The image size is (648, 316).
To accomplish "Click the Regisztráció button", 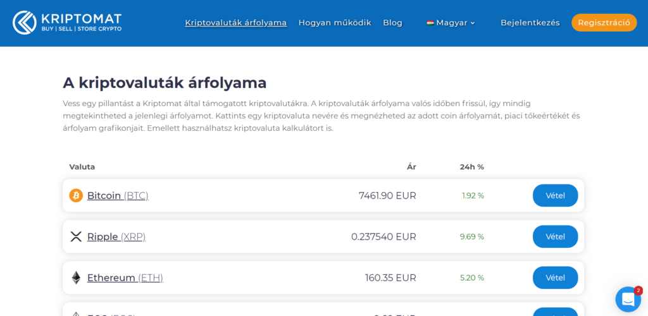I will point(604,23).
